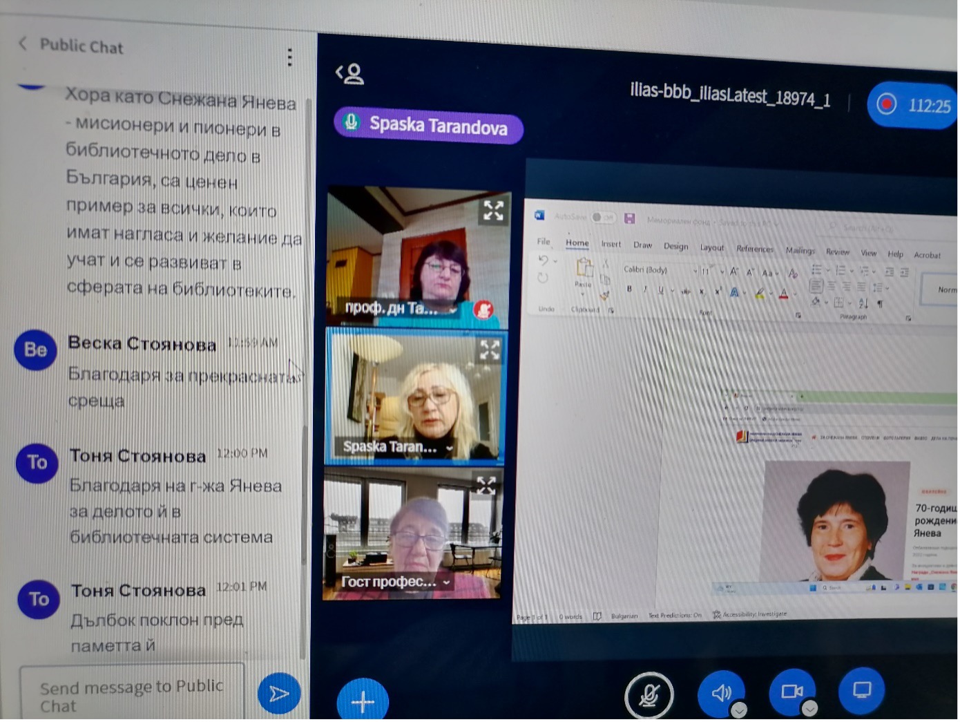Unmute the microphone button
This screenshot has height=722, width=960.
coord(649,695)
